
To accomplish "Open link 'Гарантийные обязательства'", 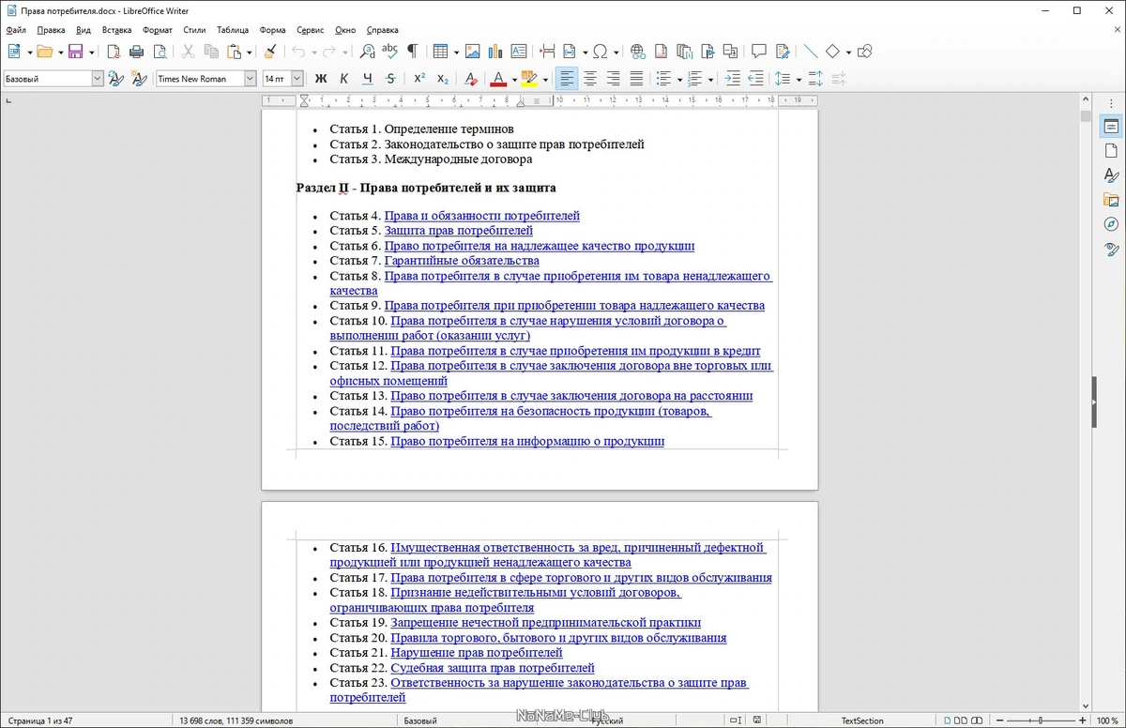I will [462, 261].
